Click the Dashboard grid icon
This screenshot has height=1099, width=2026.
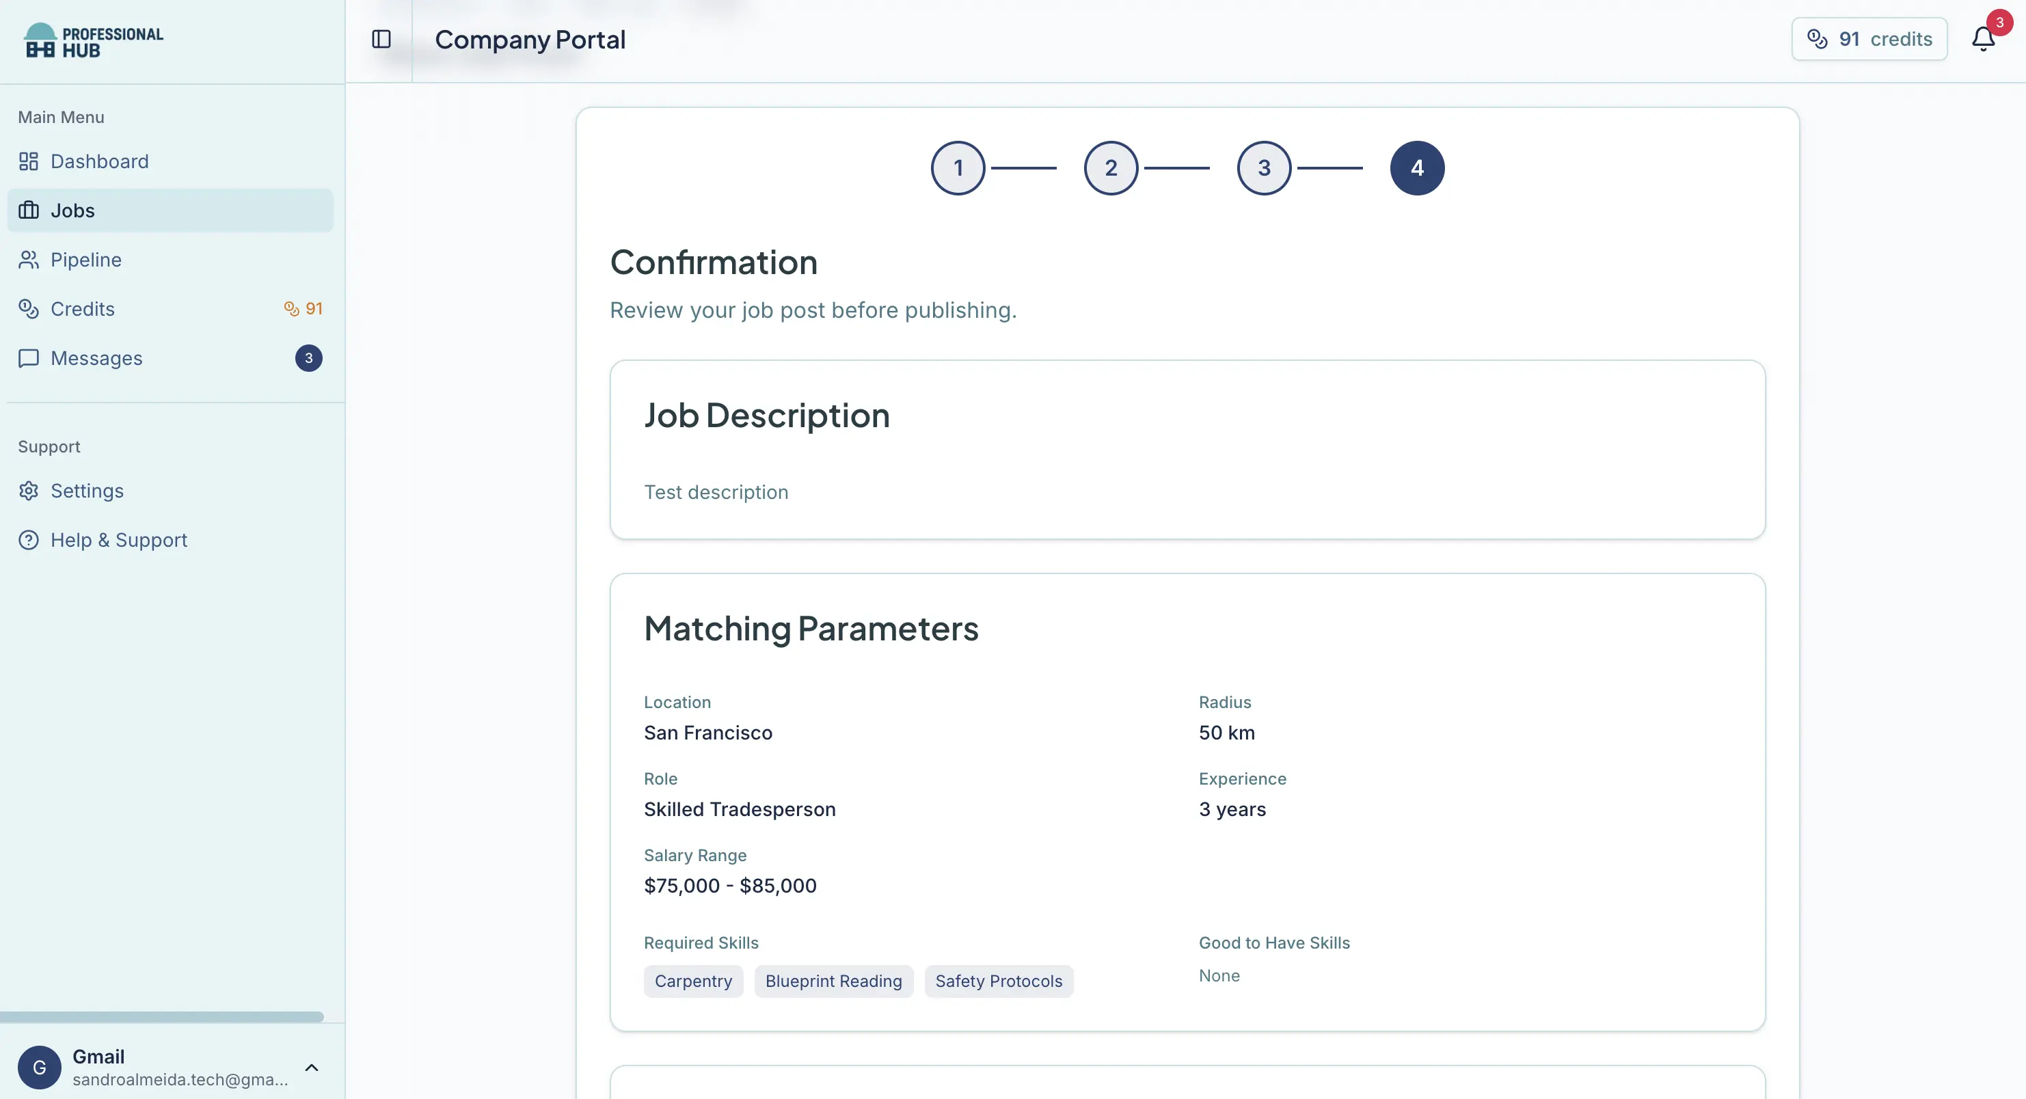[x=28, y=161]
